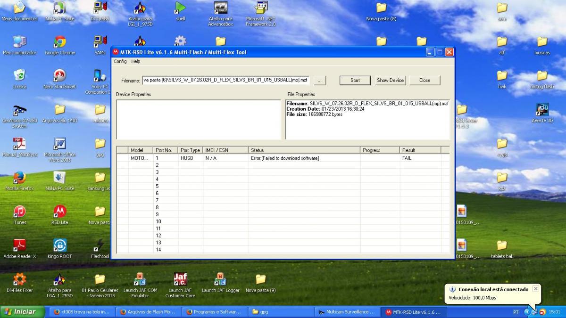This screenshot has height=318, width=566.
Task: Open the Help menu
Action: [136, 61]
